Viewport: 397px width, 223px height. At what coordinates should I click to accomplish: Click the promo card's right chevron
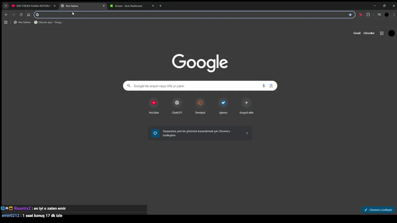tap(247, 133)
